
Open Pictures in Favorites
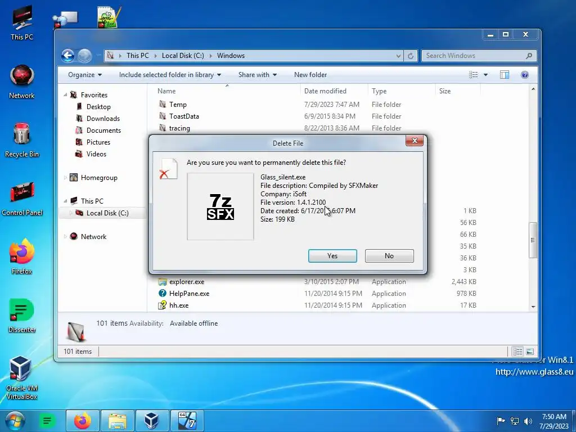tap(98, 142)
